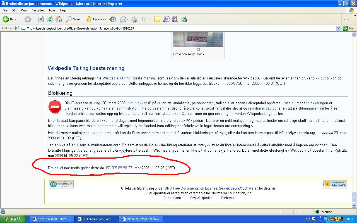This screenshot has width=357, height=223.
Task: Follow the bold her link
Action: click(281, 113)
